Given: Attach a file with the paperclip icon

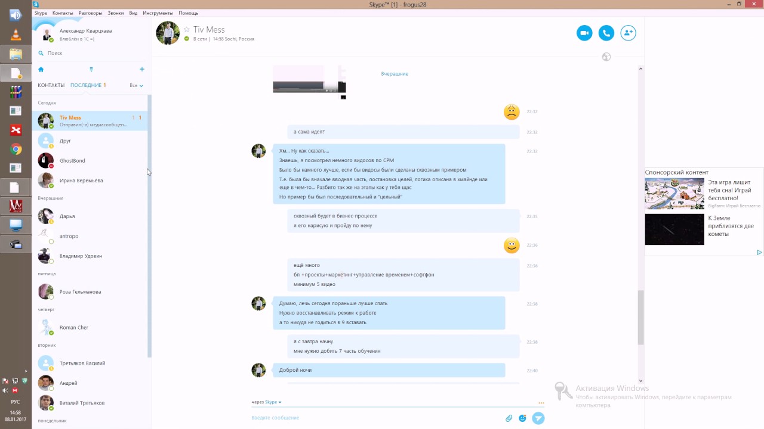Looking at the screenshot, I should click(x=509, y=418).
